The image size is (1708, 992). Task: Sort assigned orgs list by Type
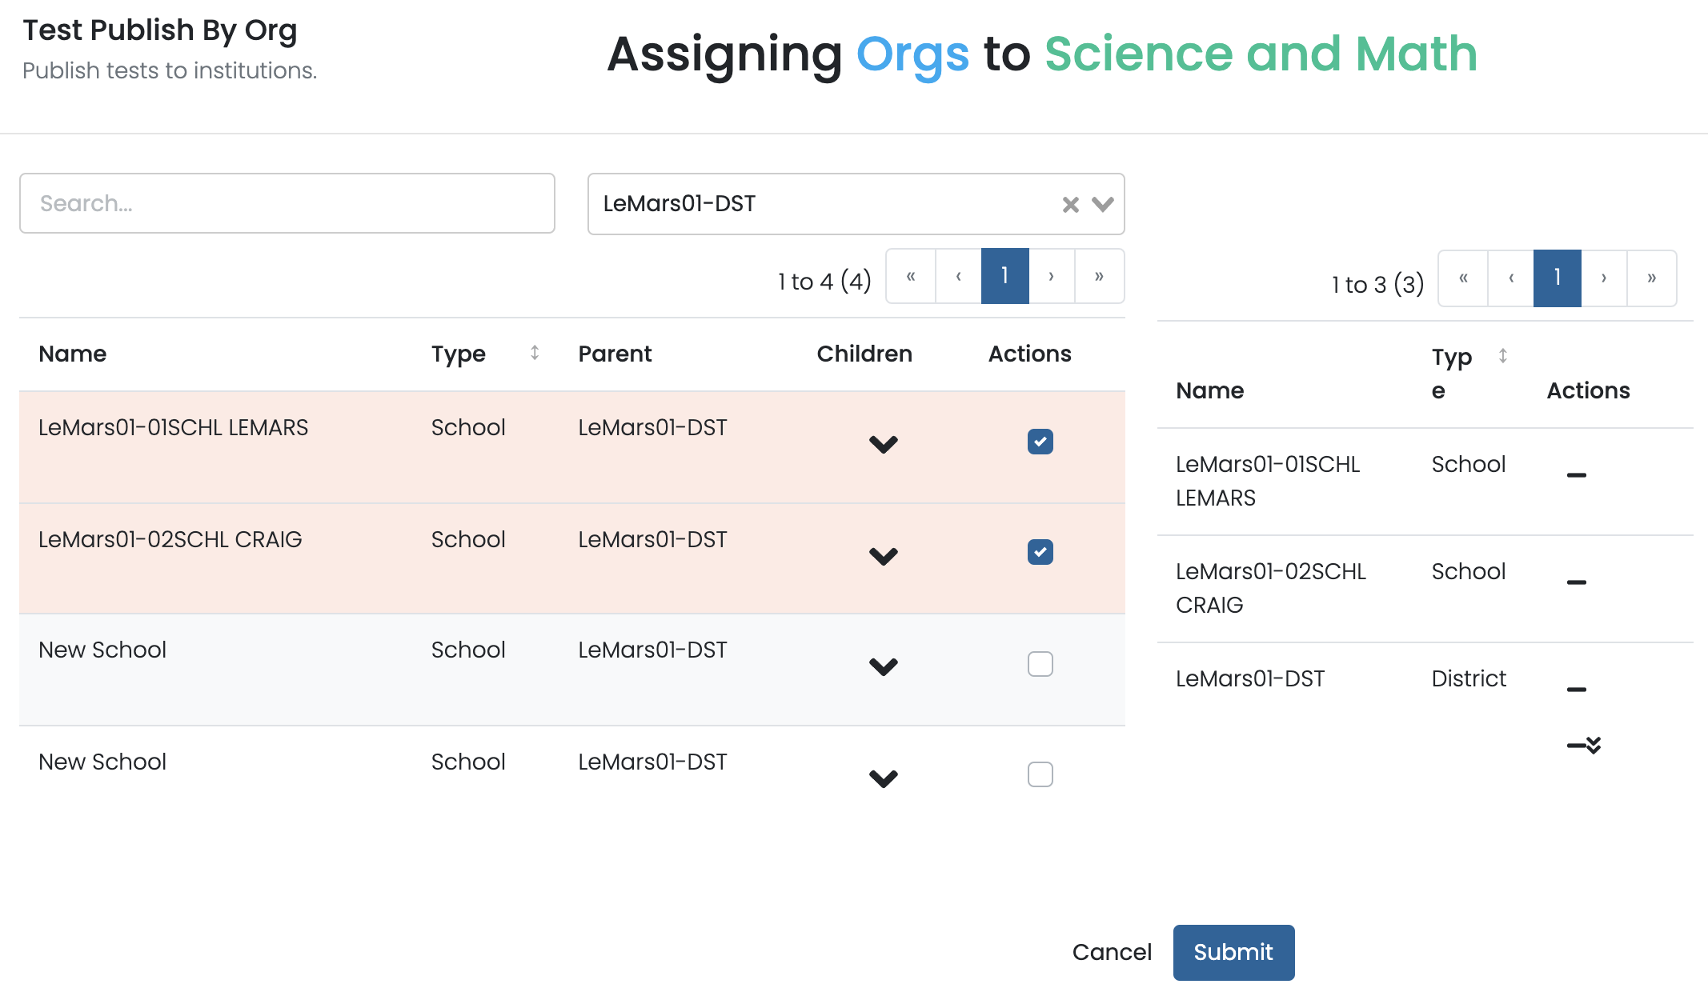pos(1504,357)
